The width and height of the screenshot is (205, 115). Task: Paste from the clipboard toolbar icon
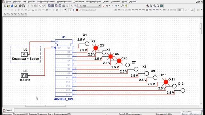pyautogui.click(x=36, y=6)
